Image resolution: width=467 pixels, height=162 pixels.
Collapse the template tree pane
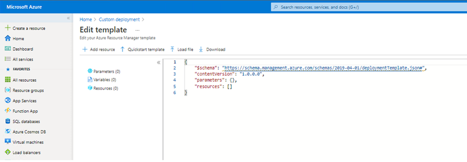pyautogui.click(x=159, y=63)
